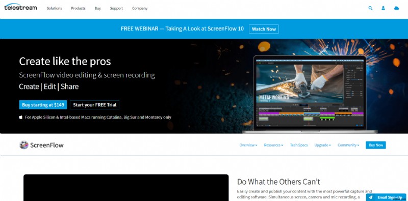The width and height of the screenshot is (408, 201).
Task: Click the Telestream logo
Action: pyautogui.click(x=20, y=7)
